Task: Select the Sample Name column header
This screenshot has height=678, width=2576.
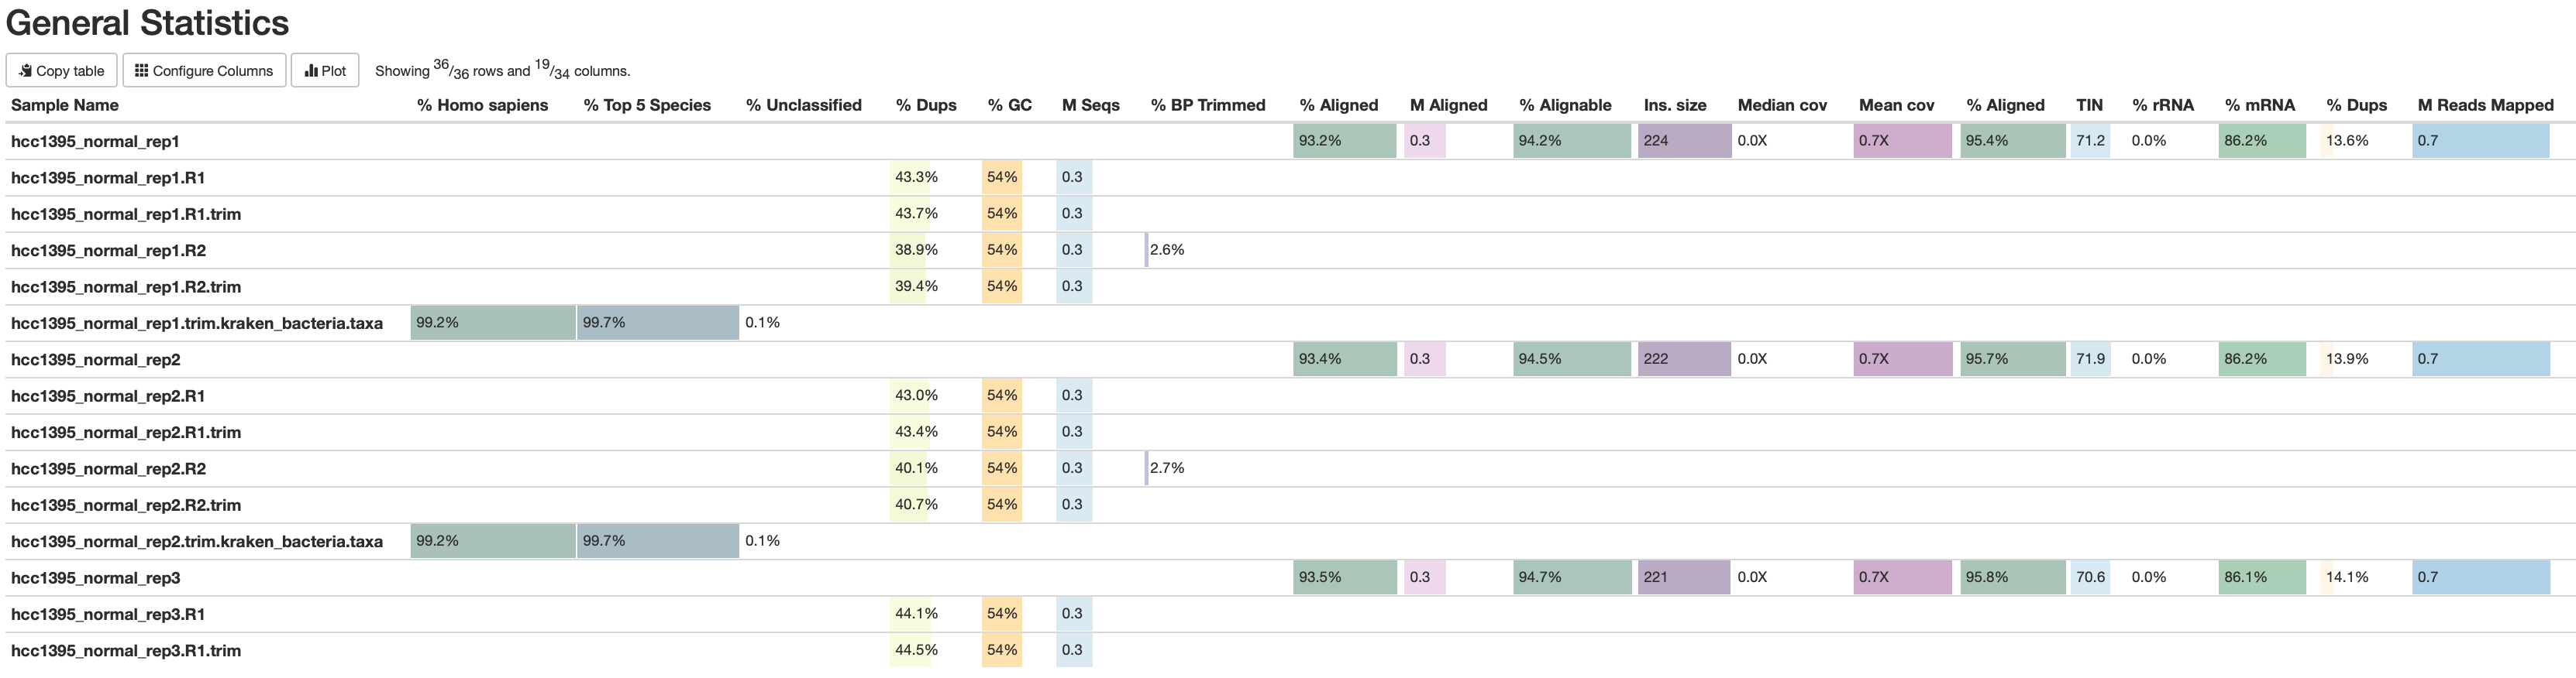Action: (x=65, y=104)
